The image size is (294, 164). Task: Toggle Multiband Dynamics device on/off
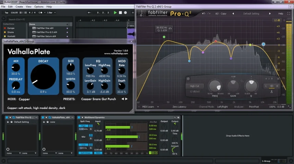[79, 118]
